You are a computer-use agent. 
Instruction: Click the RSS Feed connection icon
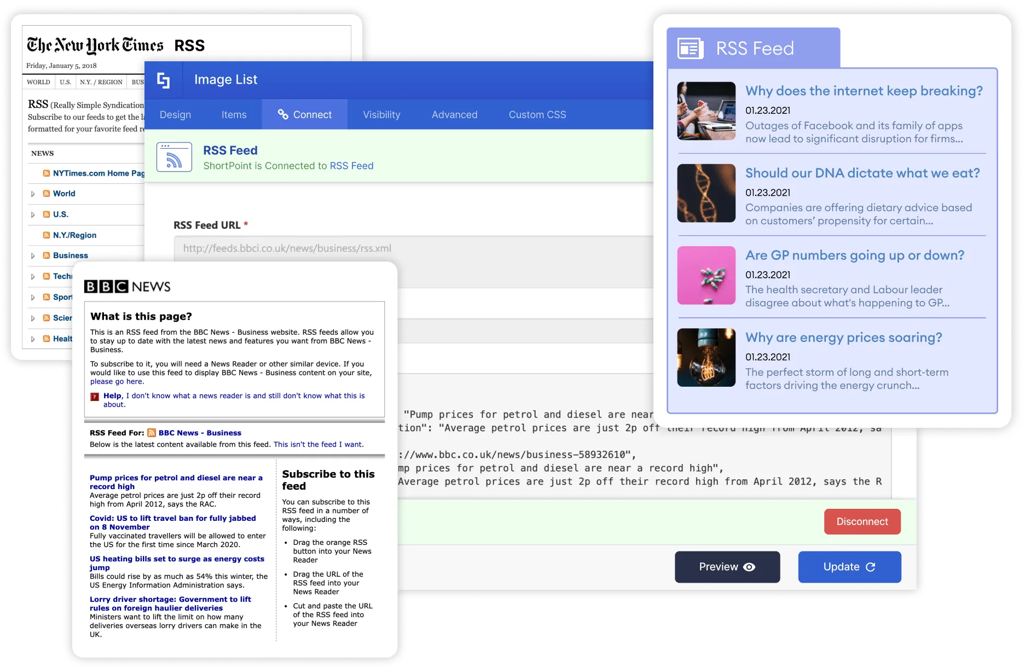[174, 157]
